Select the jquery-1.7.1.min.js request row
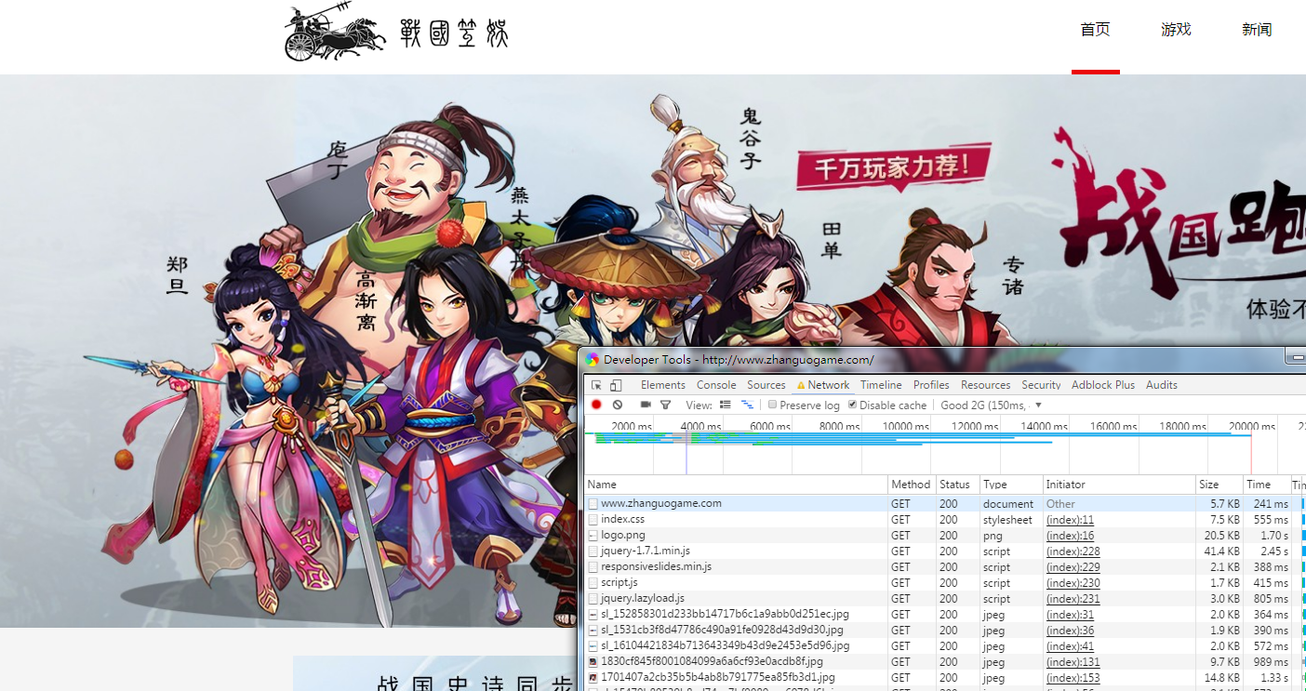This screenshot has height=691, width=1306. [x=944, y=551]
